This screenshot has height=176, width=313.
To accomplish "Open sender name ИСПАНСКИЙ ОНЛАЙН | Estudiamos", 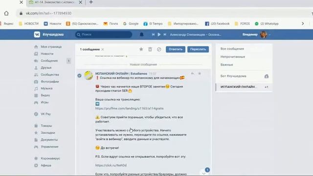I will coord(121,74).
